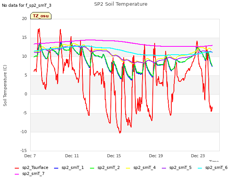Click the 10 y-axis tick label

click(x=24, y=56)
